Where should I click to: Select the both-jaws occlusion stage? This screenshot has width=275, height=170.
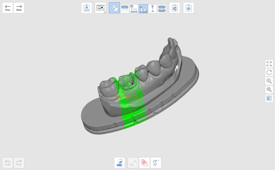[x=162, y=9]
